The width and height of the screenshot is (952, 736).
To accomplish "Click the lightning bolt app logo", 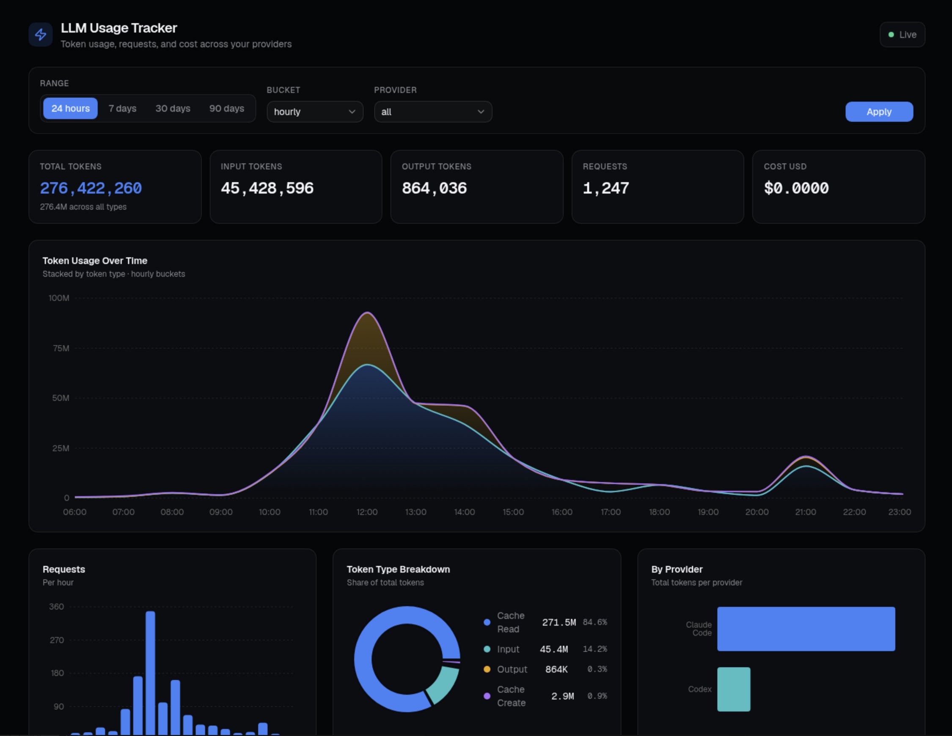I will coord(41,34).
